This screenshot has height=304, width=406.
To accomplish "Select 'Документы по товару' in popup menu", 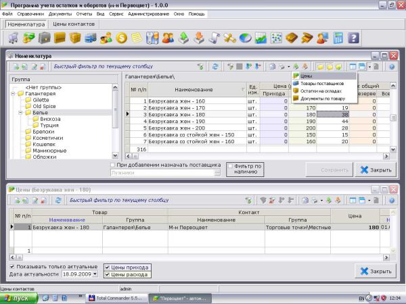I will click(324, 99).
